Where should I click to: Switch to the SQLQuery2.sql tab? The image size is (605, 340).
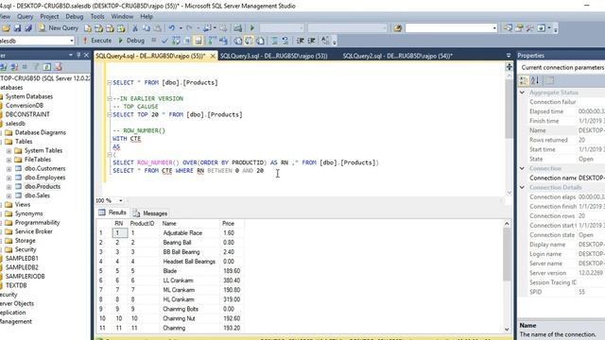397,56
